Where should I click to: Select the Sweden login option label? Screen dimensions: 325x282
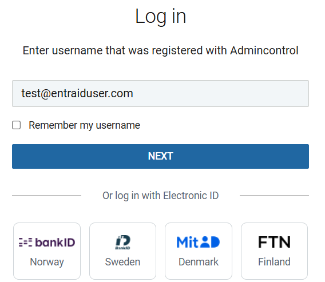(x=122, y=262)
